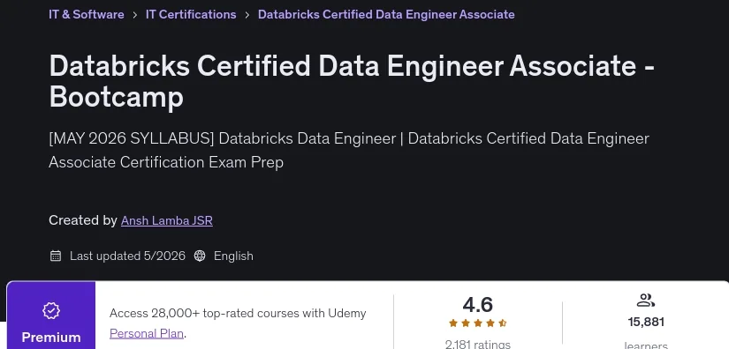Open Databricks Certified Data Engineer Associate breadcrumb

click(386, 14)
